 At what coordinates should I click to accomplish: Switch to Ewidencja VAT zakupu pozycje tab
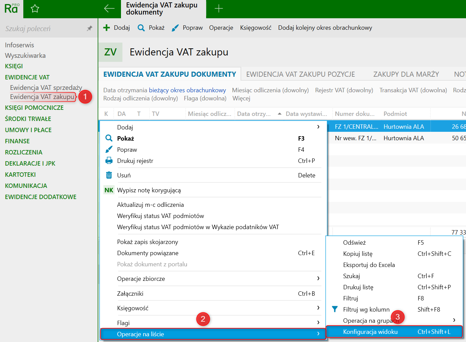pyautogui.click(x=300, y=74)
